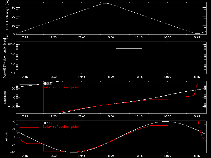
Task: Select HESSI legend text in Longitude plot
Action: 47,84
